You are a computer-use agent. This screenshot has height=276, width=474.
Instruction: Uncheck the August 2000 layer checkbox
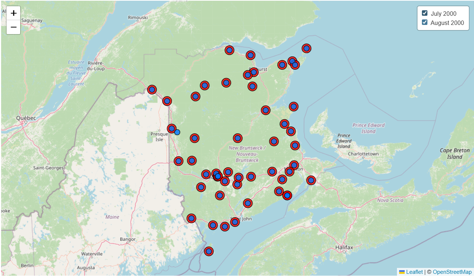coord(424,22)
